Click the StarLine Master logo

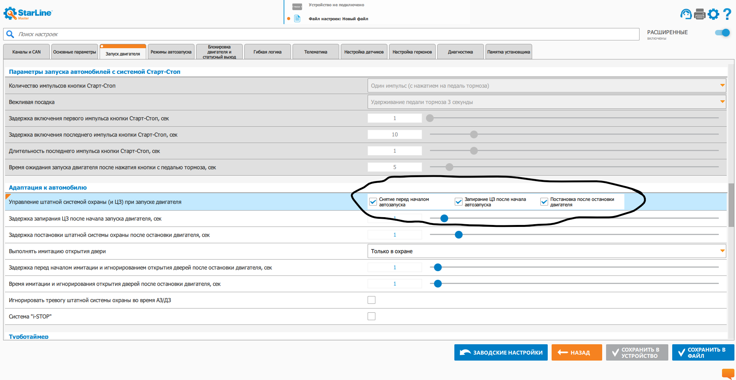click(x=28, y=14)
